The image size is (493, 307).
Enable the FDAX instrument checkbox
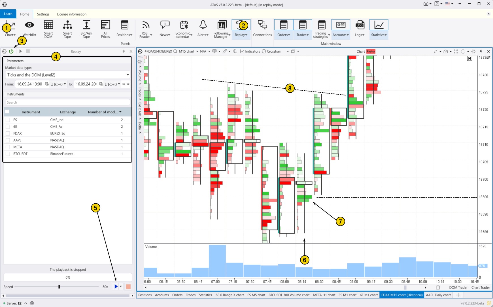tap(7, 133)
